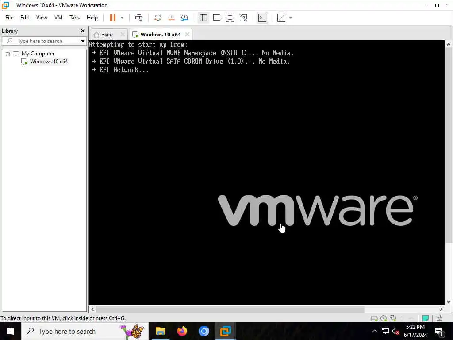
Task: Open File Explorer from the taskbar
Action: [x=160, y=331]
